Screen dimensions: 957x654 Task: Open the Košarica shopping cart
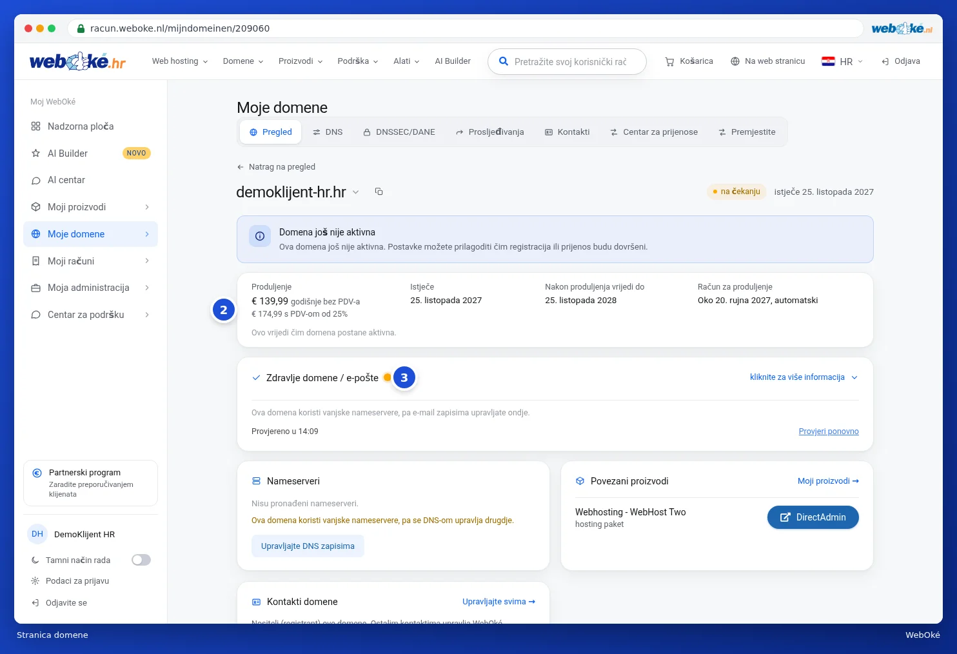pyautogui.click(x=689, y=61)
